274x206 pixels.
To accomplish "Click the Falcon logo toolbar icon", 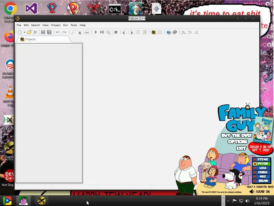I will (154, 32).
